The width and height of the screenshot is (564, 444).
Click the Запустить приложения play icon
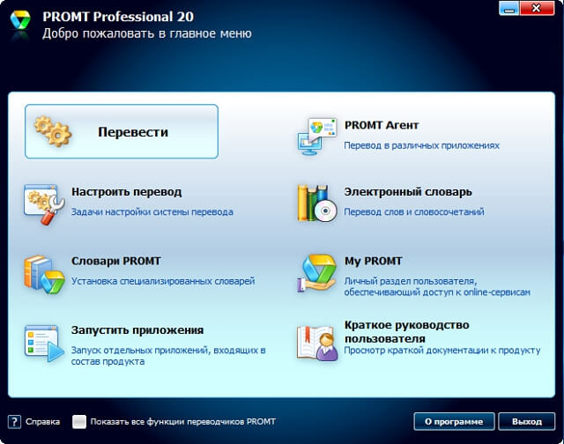(44, 344)
